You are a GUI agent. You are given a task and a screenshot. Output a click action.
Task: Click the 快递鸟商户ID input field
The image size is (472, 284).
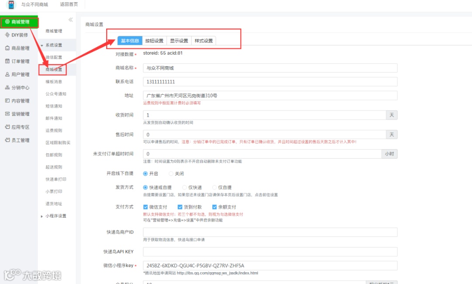click(x=270, y=232)
